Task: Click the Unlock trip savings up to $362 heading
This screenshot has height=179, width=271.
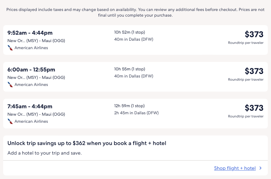Action: (x=87, y=143)
